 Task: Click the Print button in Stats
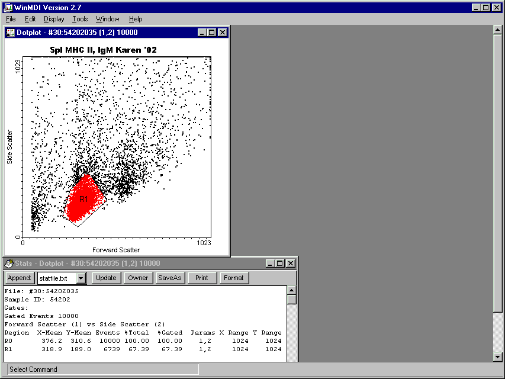click(202, 278)
